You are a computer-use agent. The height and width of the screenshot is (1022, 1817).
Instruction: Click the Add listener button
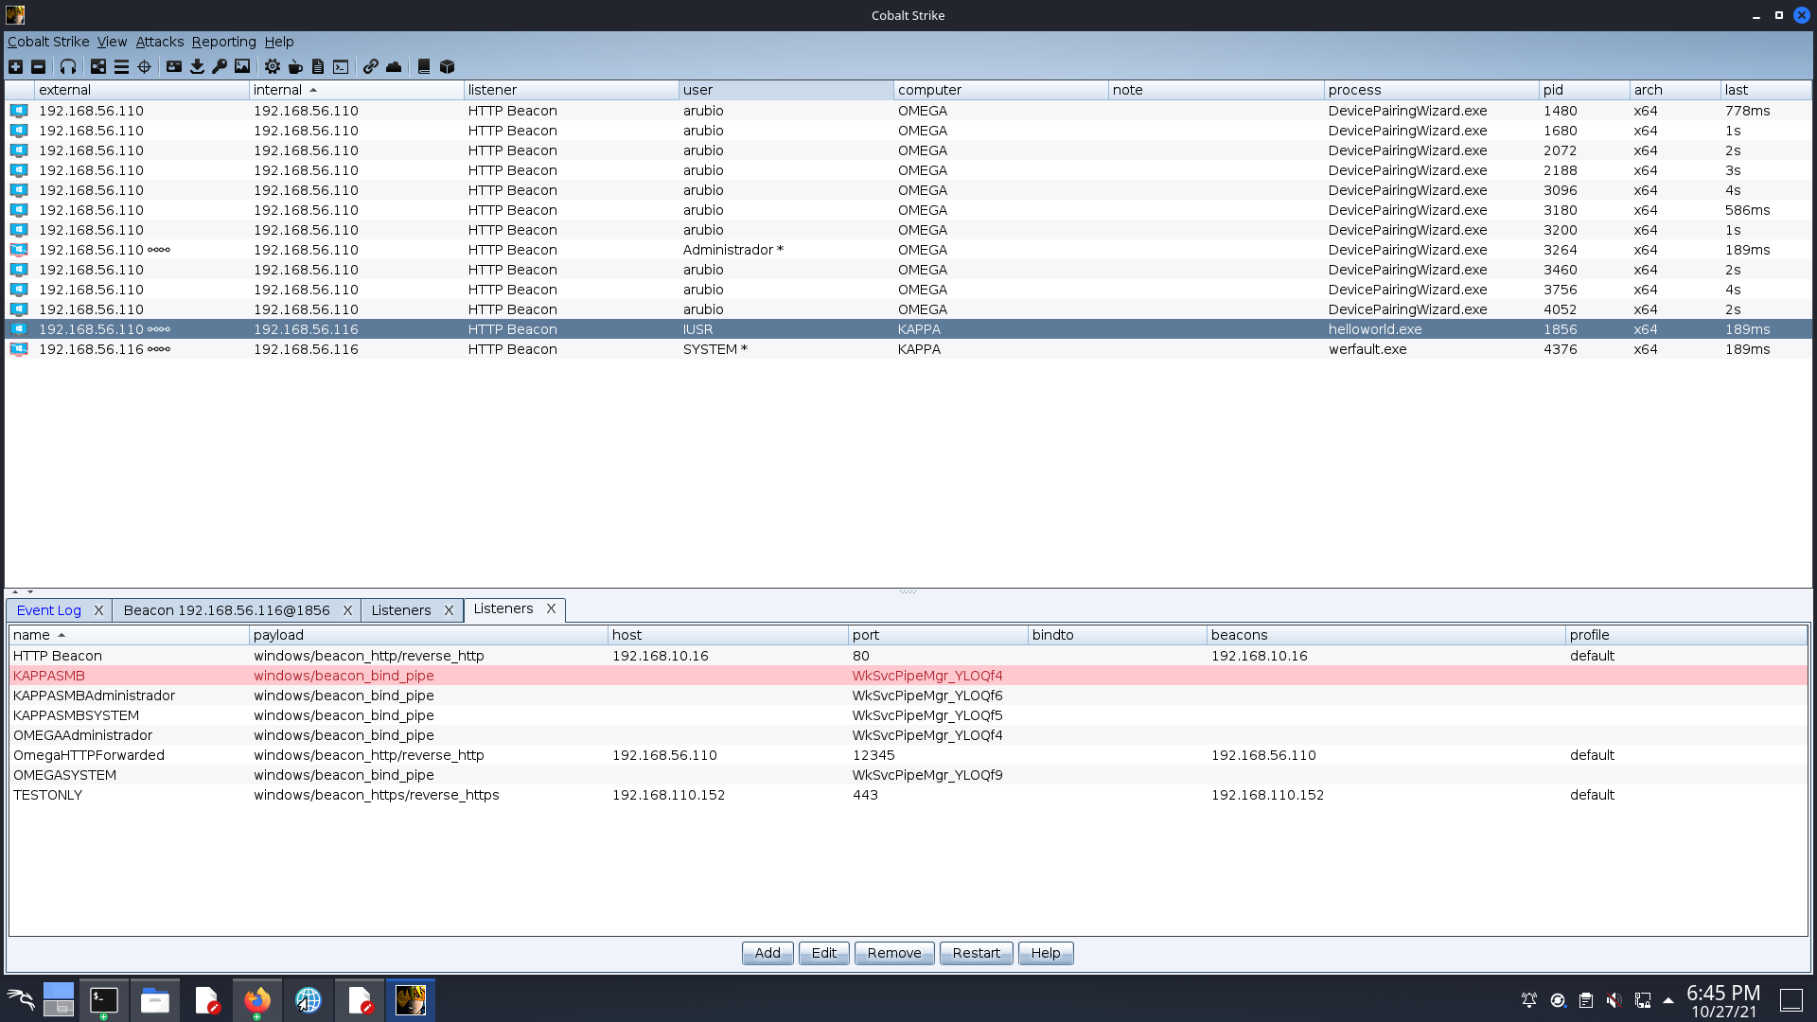click(x=767, y=953)
